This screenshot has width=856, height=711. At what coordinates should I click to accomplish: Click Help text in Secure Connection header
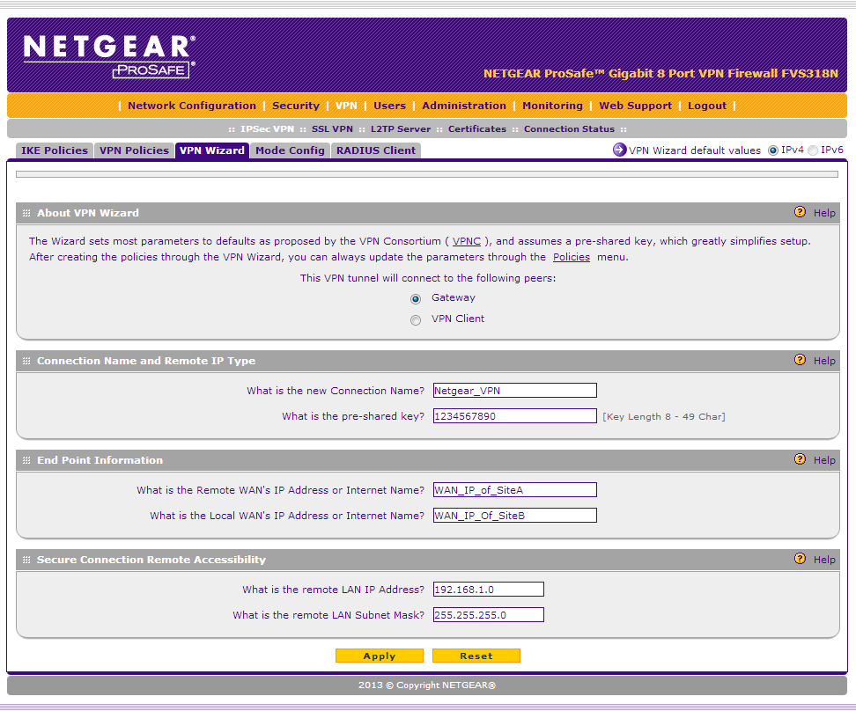(x=824, y=560)
